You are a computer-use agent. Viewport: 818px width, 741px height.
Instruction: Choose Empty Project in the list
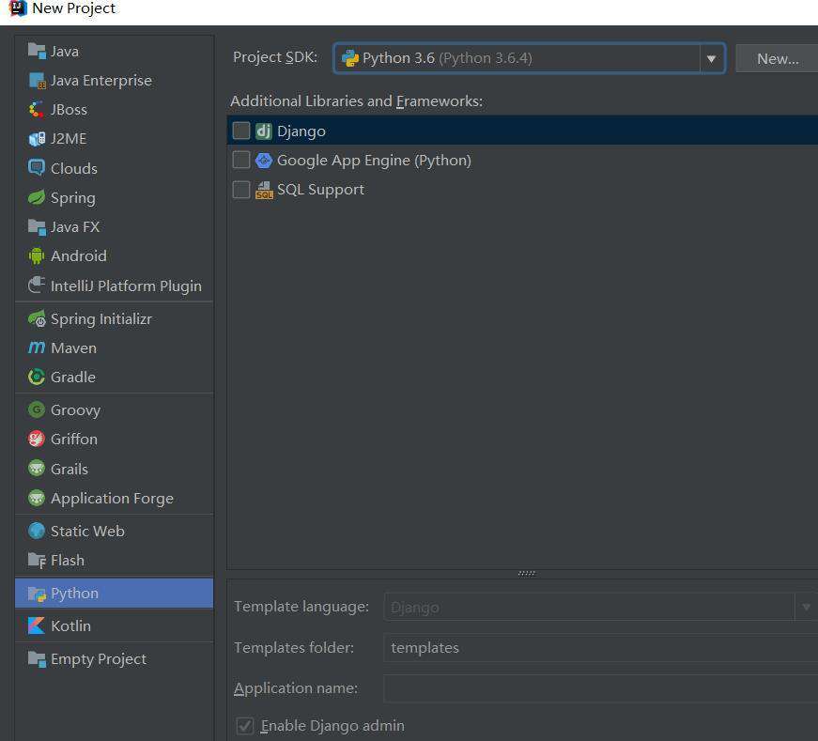(114, 659)
